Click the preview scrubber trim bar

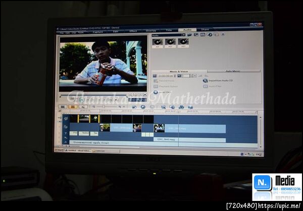click(x=93, y=95)
